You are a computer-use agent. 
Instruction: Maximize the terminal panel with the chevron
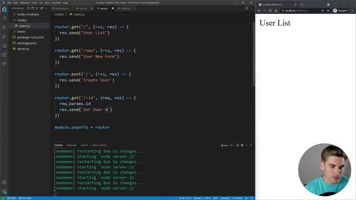(246, 145)
